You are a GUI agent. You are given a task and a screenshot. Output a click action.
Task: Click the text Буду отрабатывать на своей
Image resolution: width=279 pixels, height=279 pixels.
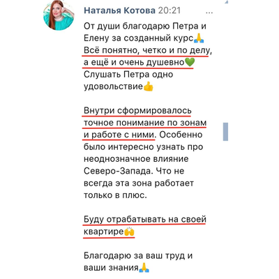tap(145, 219)
